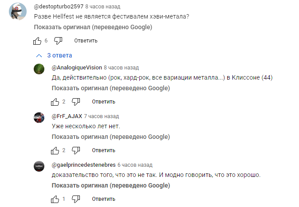Viewport: 299px width, 207px height.
Task: Dislike the reply by @AnalogiqueVision
Action: click(75, 102)
